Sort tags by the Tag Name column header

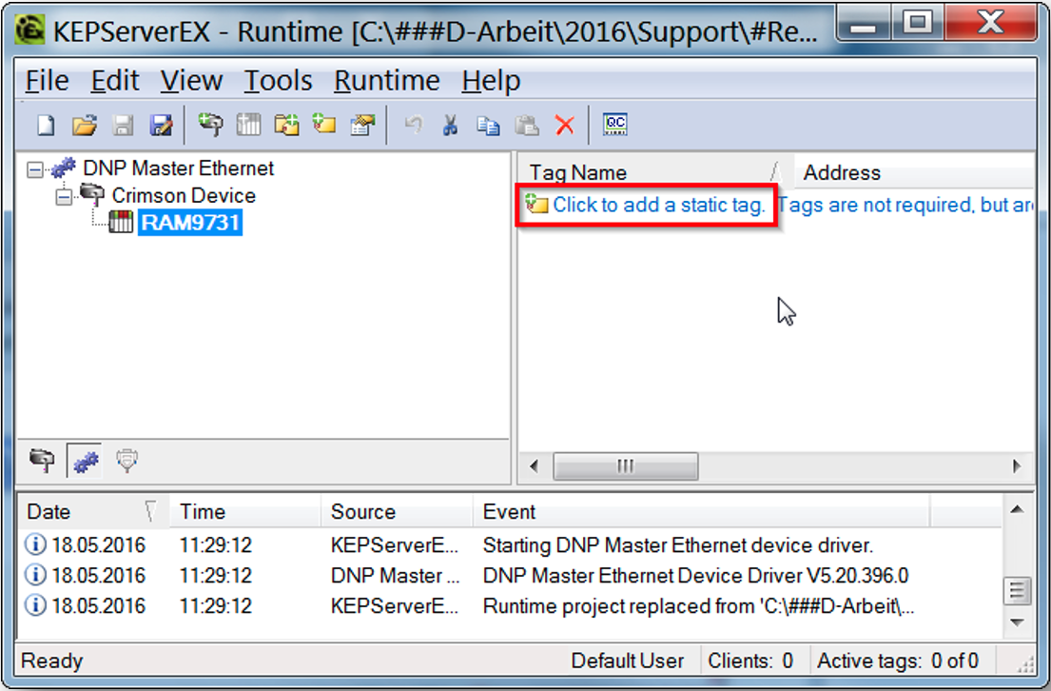click(x=655, y=172)
